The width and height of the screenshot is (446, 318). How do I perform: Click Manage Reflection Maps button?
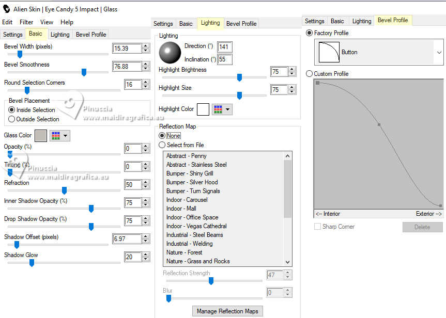point(227,311)
